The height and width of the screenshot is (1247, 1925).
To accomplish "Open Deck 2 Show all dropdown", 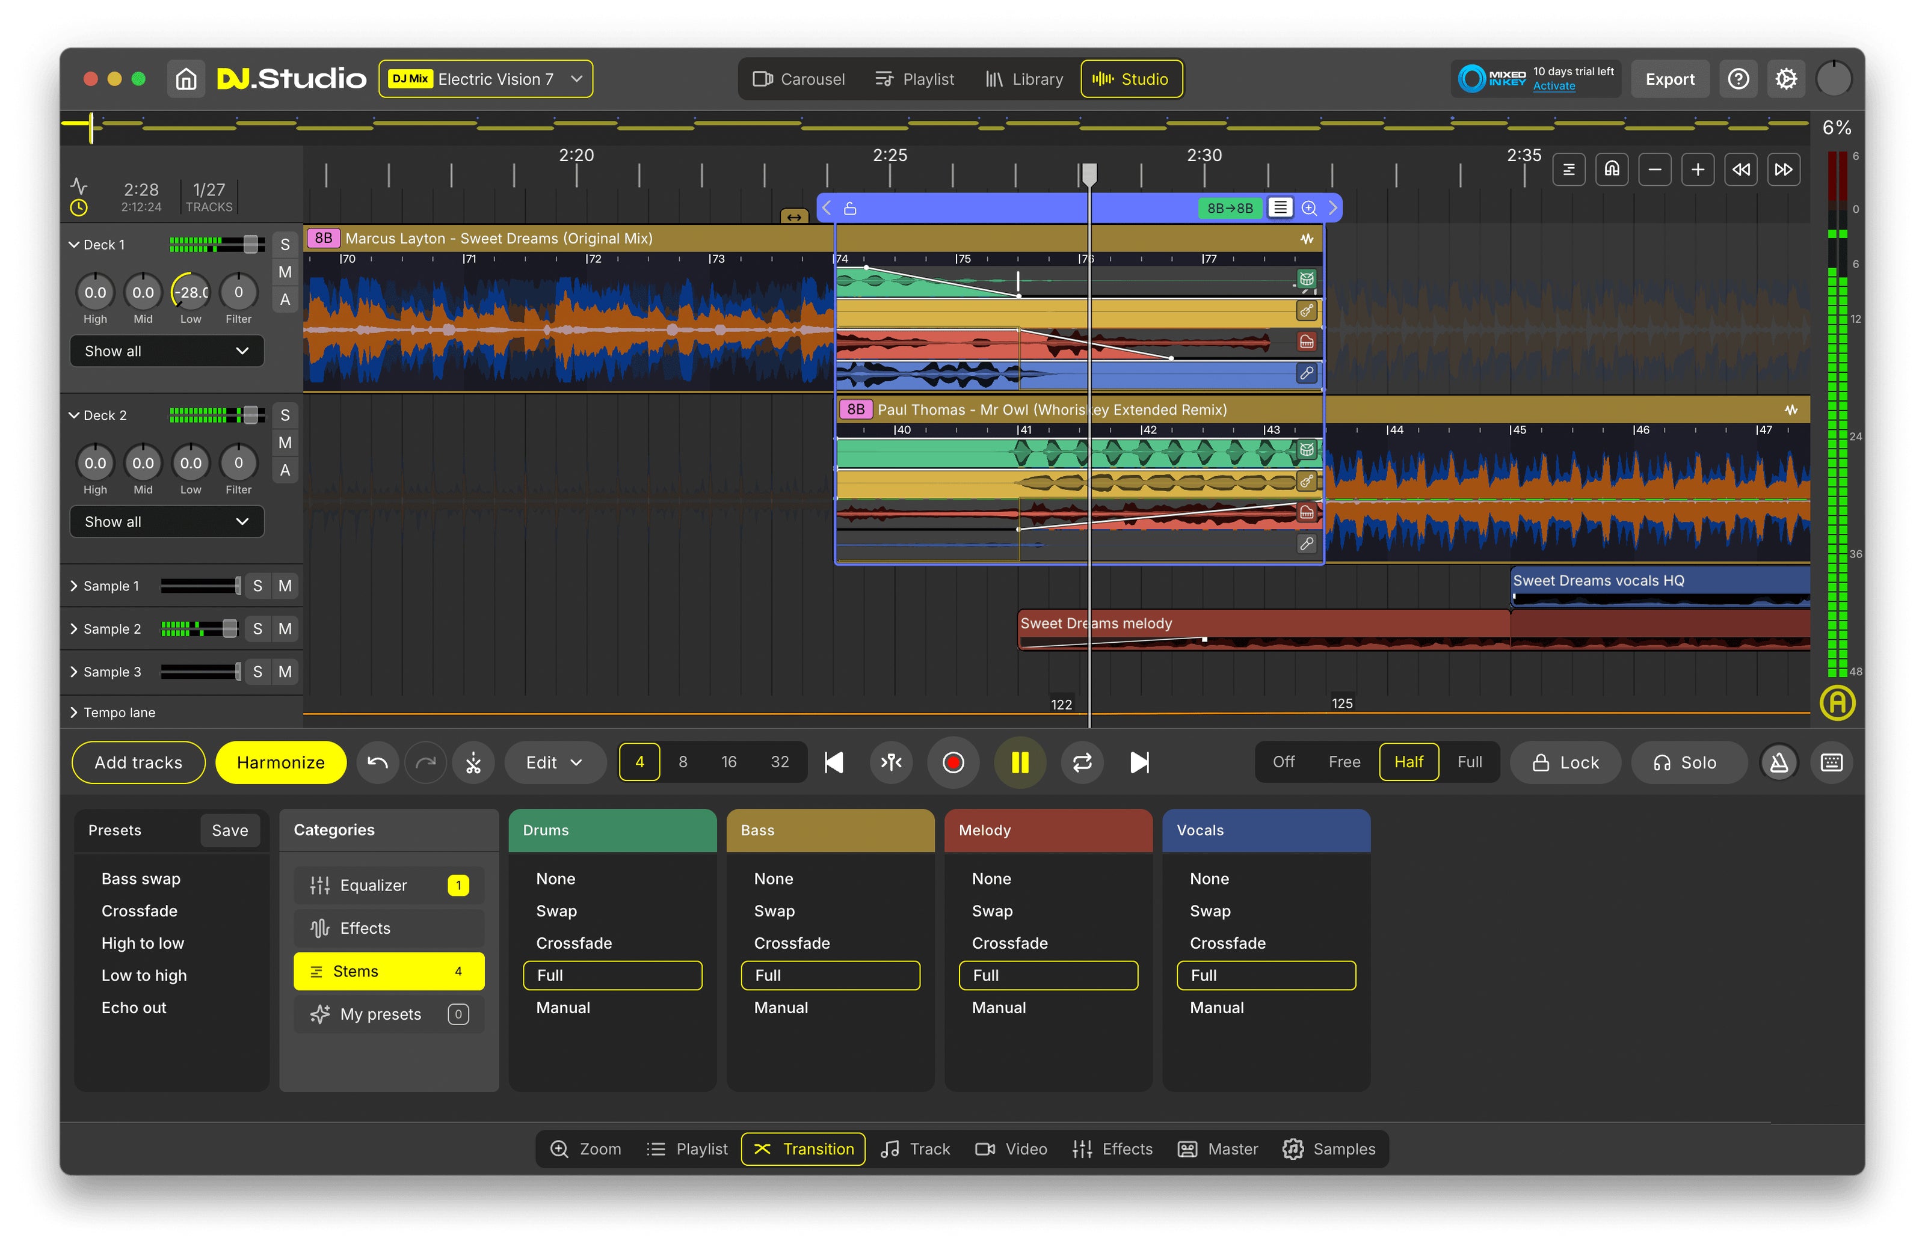I will click(x=167, y=521).
